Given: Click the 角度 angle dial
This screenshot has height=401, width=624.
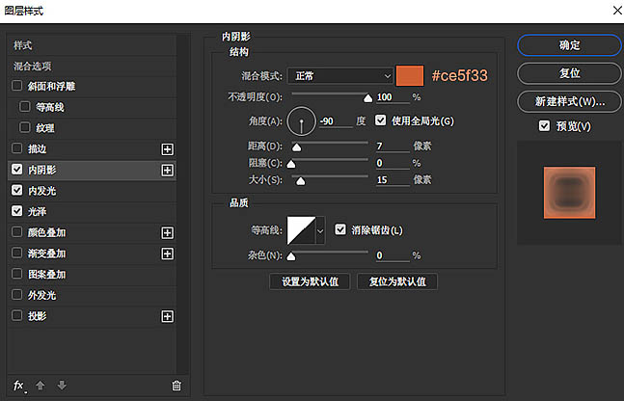Looking at the screenshot, I should point(301,120).
